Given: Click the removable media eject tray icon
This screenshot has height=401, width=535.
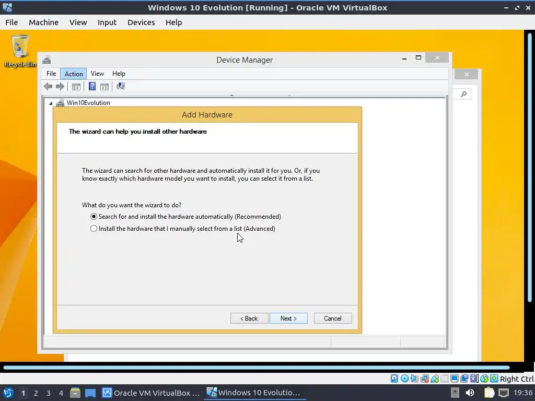Looking at the screenshot, I should (x=455, y=393).
